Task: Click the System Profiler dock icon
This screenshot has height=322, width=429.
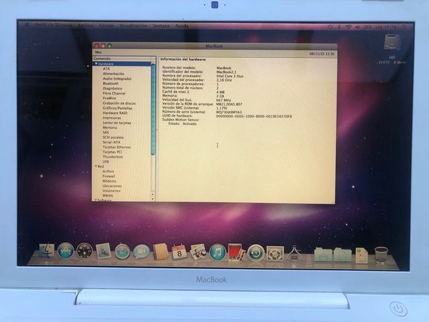Action: point(294,253)
